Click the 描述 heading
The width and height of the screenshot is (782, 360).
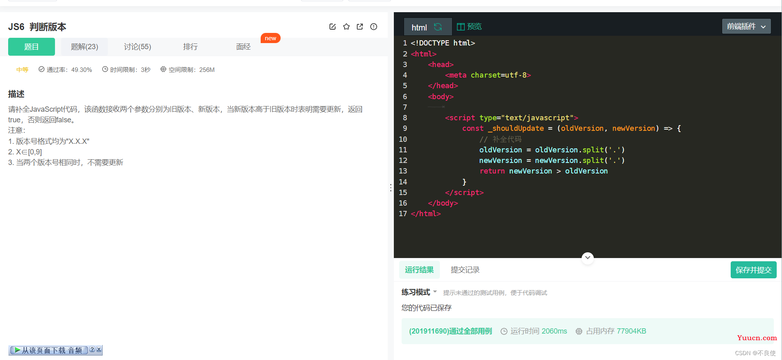[16, 94]
